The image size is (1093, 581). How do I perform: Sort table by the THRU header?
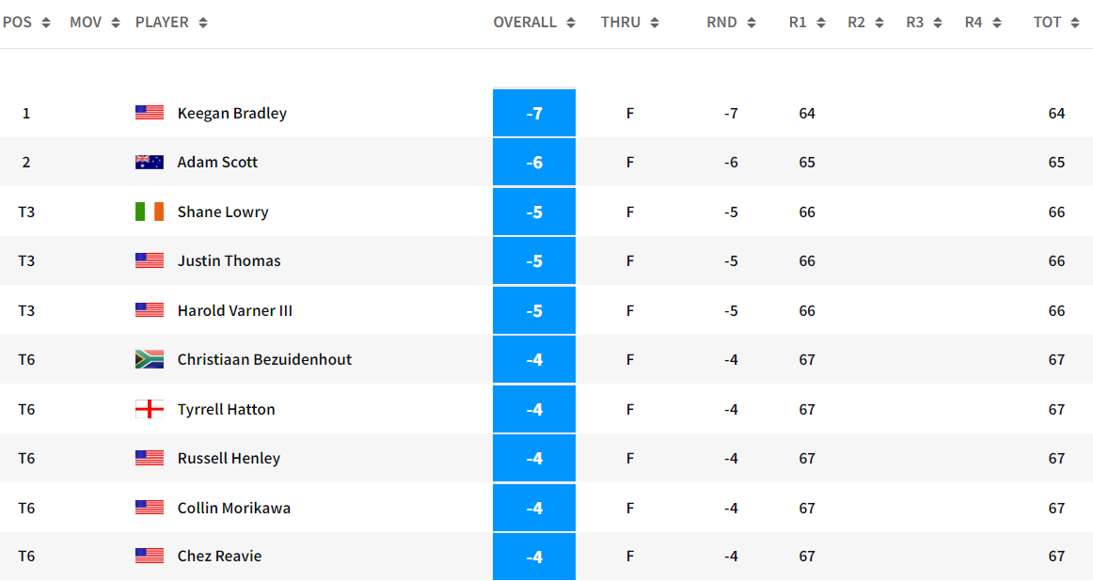point(620,22)
